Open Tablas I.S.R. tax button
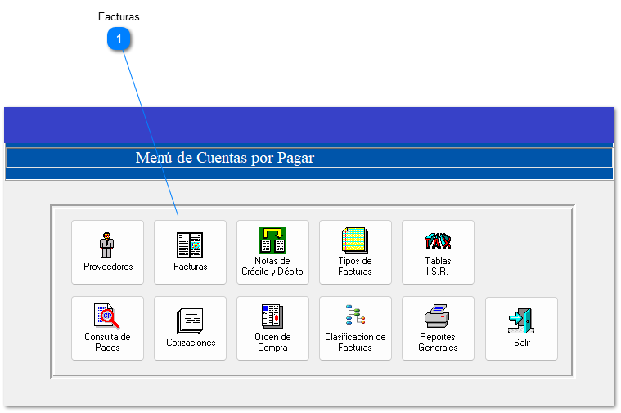Screen dimensions: 621x413 (438, 252)
